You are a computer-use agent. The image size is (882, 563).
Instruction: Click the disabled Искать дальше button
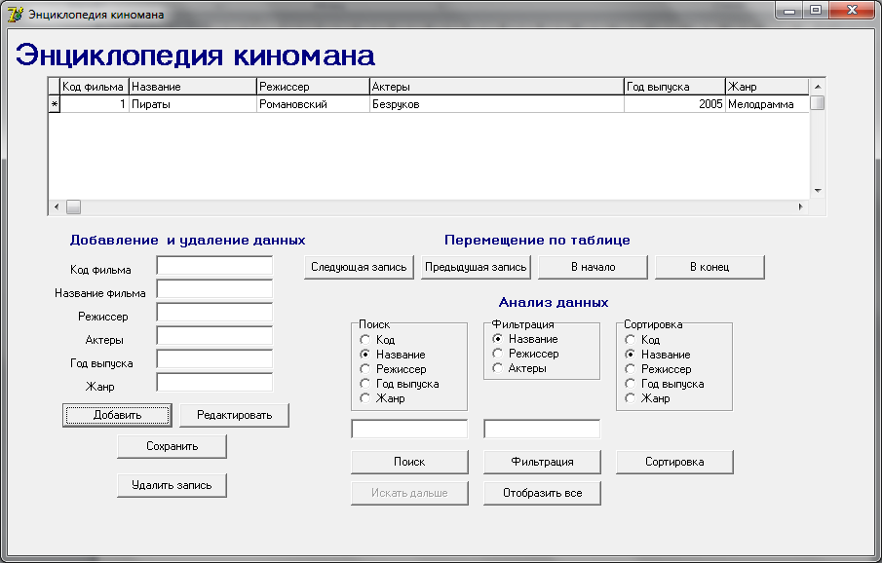coord(409,493)
